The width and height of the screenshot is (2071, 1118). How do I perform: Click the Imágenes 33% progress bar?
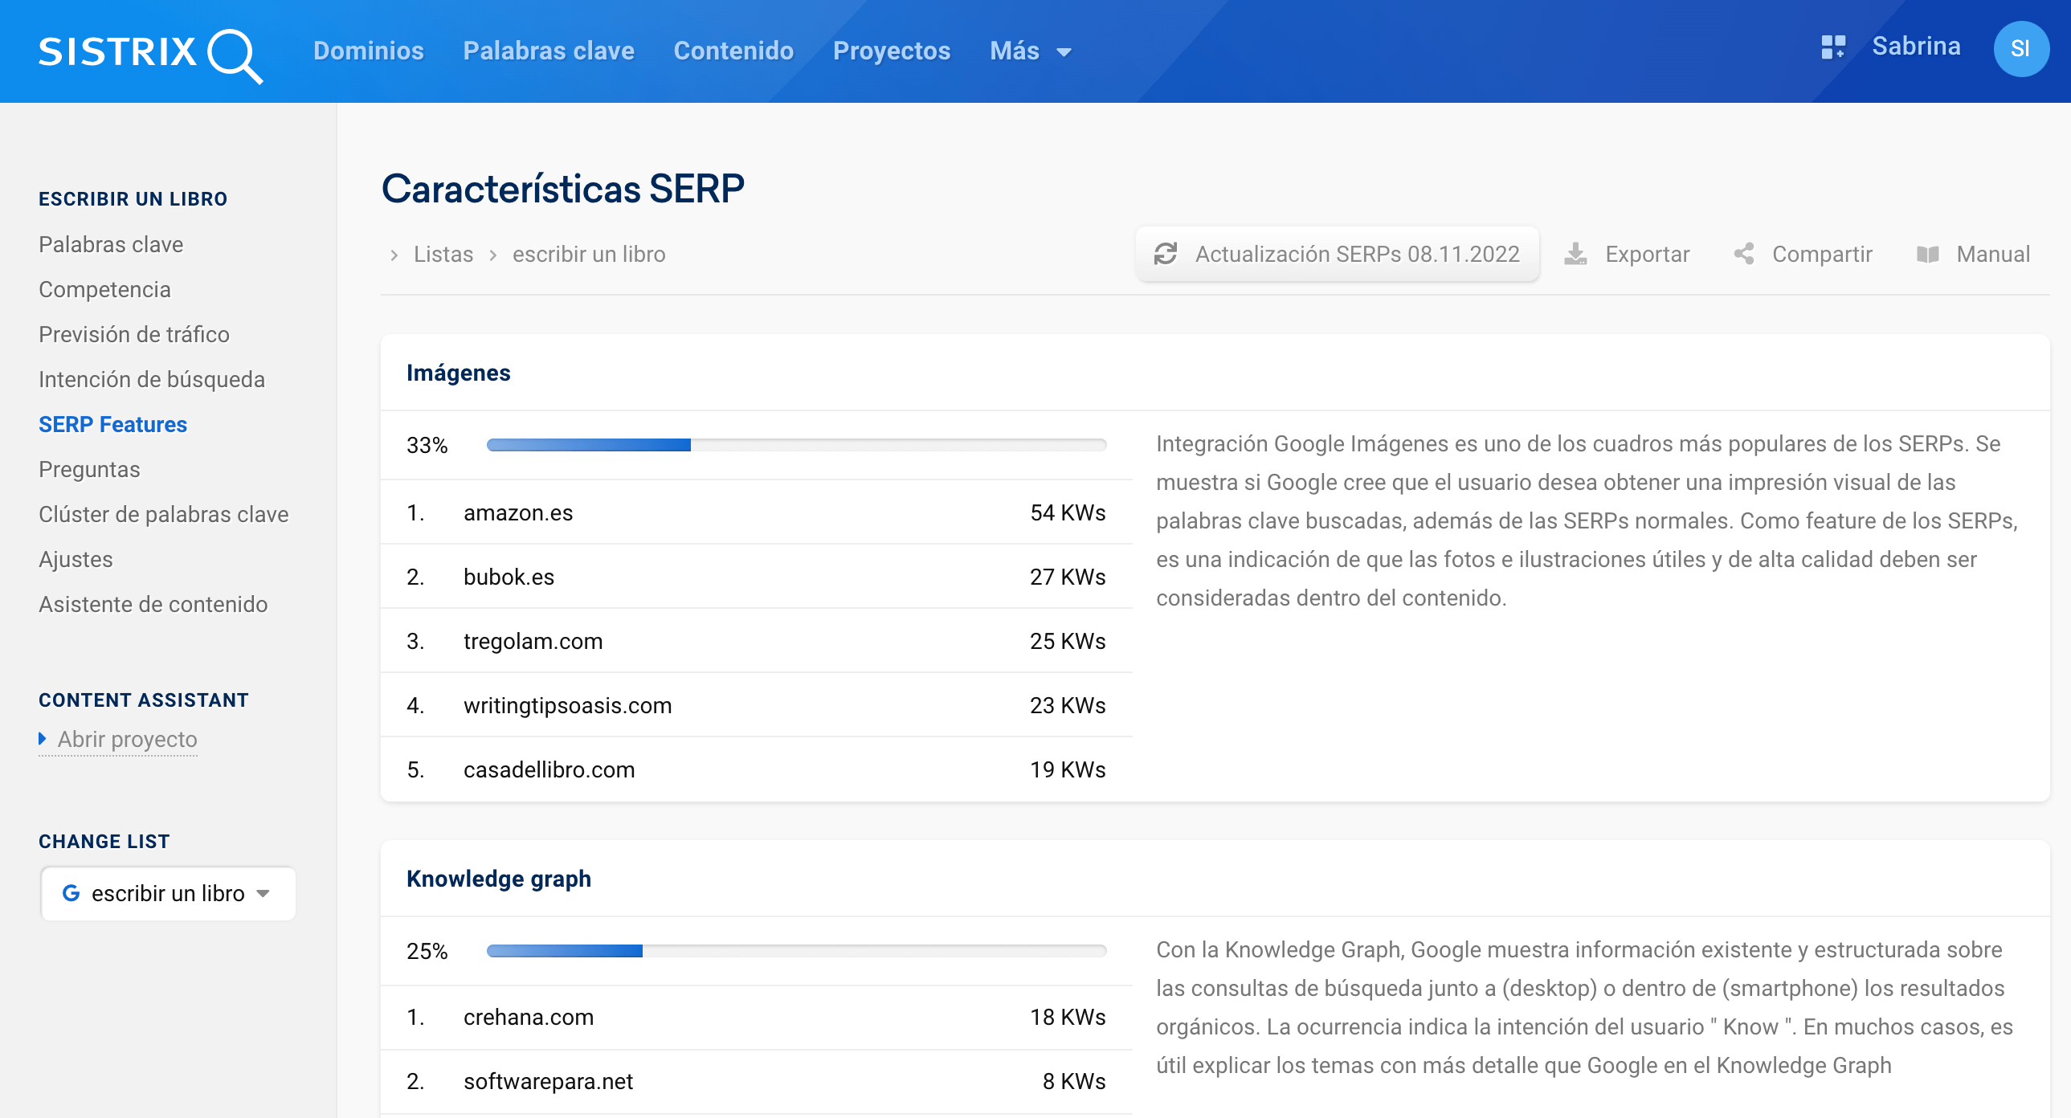796,445
